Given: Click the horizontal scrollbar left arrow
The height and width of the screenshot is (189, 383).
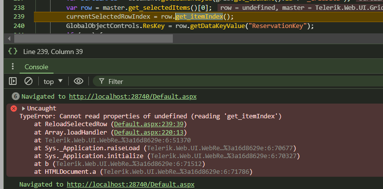Looking at the screenshot, I should pyautogui.click(x=9, y=39).
